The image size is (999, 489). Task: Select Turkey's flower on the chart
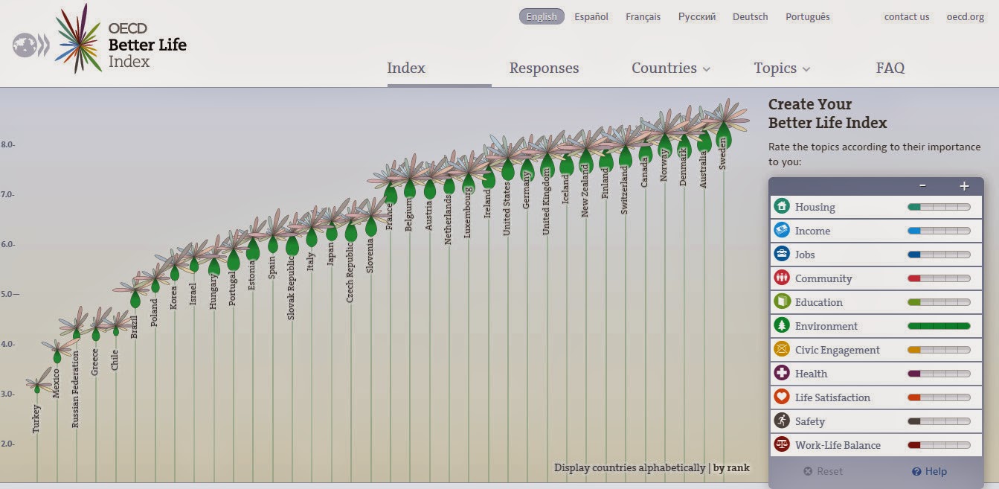(x=37, y=381)
